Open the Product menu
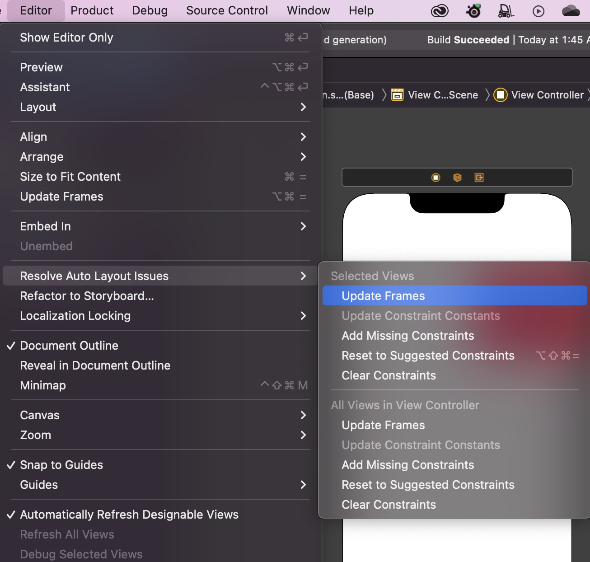The width and height of the screenshot is (590, 562). point(92,10)
